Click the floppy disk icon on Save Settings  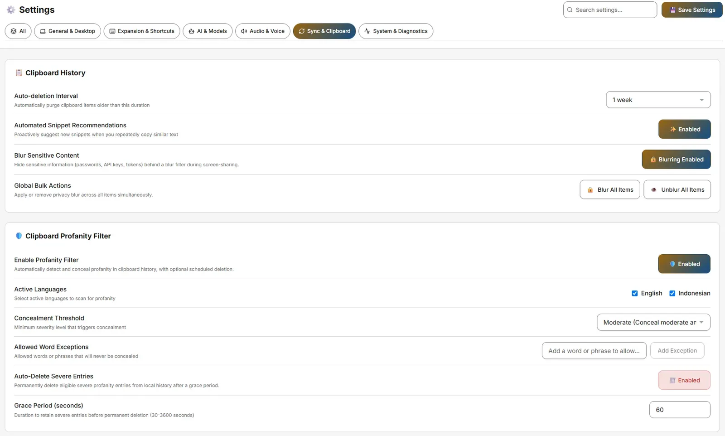pyautogui.click(x=673, y=10)
